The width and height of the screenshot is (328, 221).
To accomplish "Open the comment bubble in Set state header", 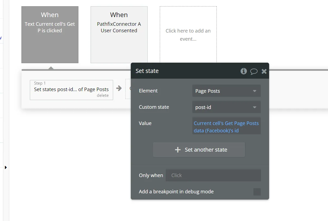I will (254, 71).
